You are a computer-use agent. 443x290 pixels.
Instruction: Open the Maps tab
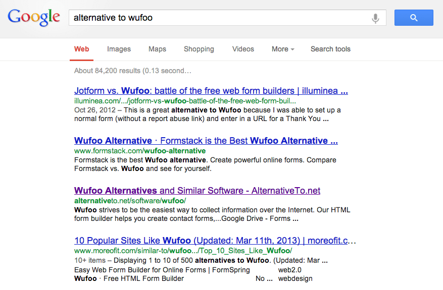coord(157,49)
